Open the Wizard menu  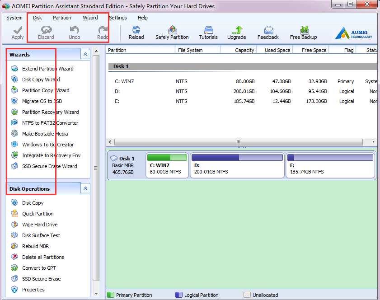click(90, 18)
